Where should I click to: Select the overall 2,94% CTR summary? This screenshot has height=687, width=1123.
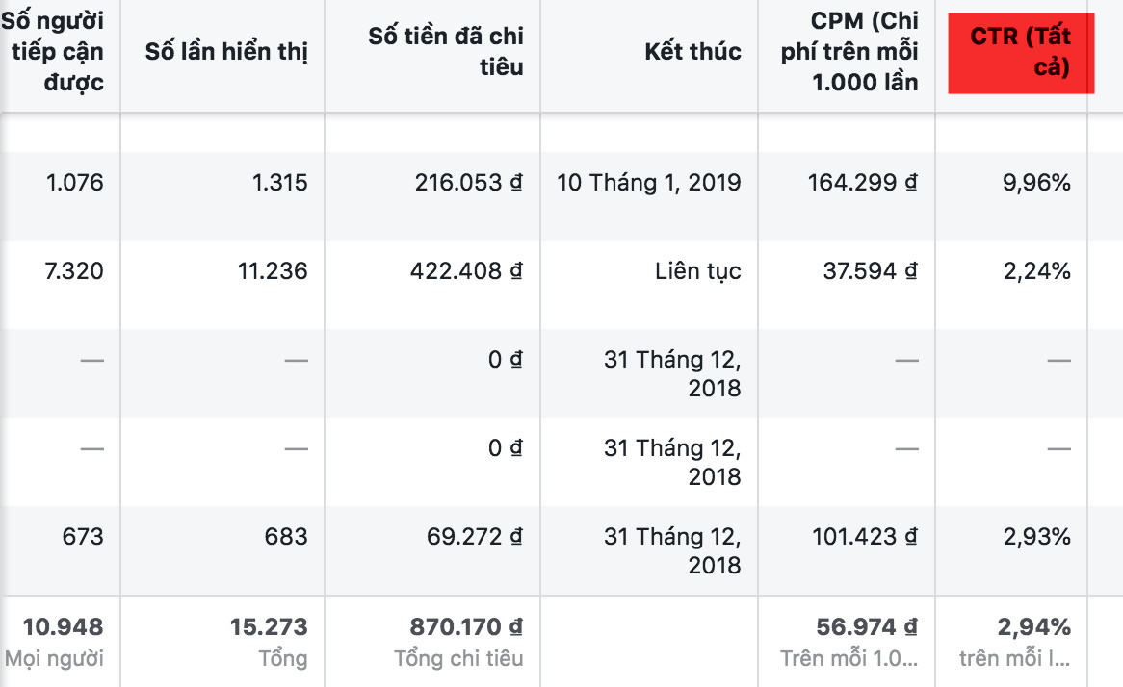(x=1033, y=627)
